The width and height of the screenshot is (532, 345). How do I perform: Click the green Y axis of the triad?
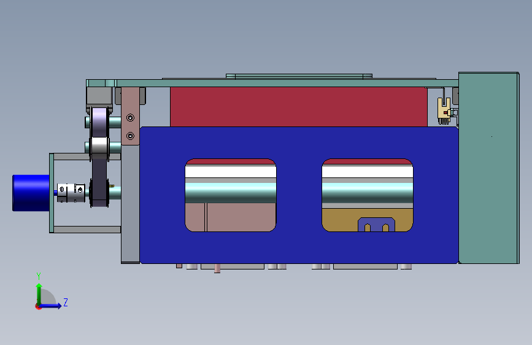click(39, 294)
